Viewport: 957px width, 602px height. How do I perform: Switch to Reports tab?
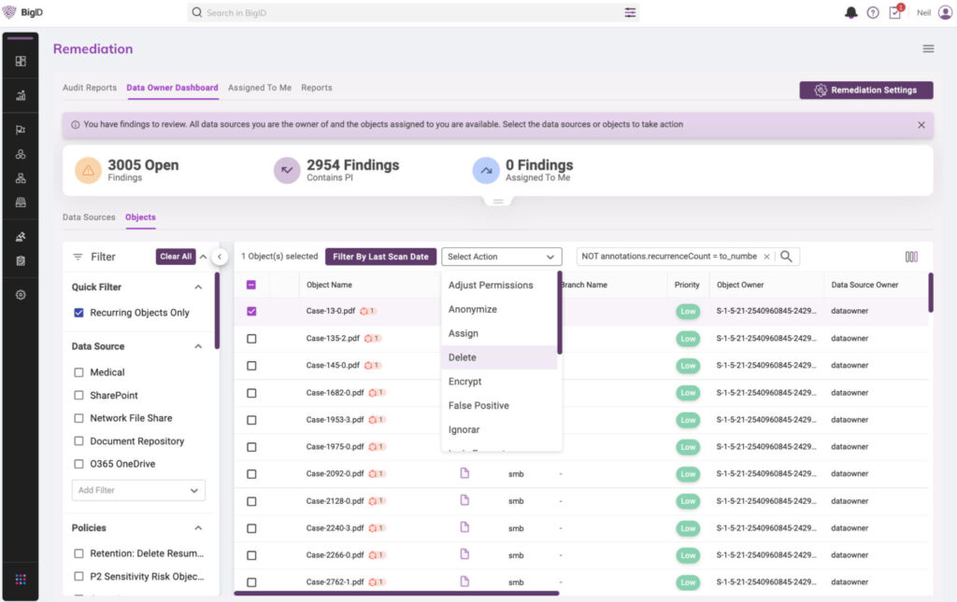pos(316,88)
